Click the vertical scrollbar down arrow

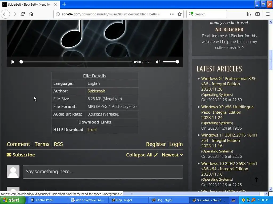pyautogui.click(x=271, y=189)
